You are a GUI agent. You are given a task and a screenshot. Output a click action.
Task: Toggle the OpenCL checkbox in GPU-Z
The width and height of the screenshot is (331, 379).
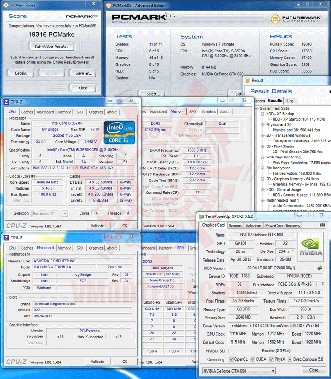pyautogui.click(x=231, y=359)
